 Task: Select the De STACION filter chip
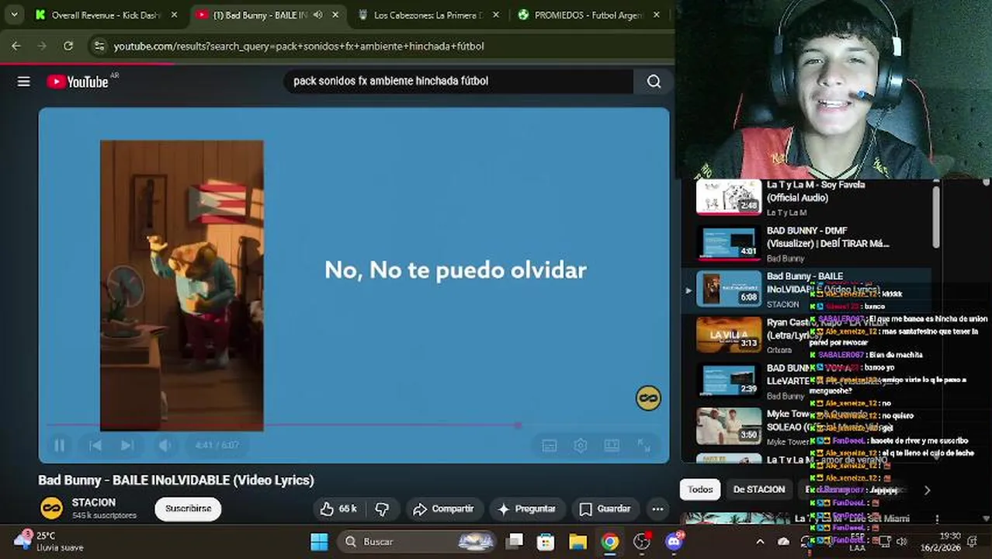[759, 489]
